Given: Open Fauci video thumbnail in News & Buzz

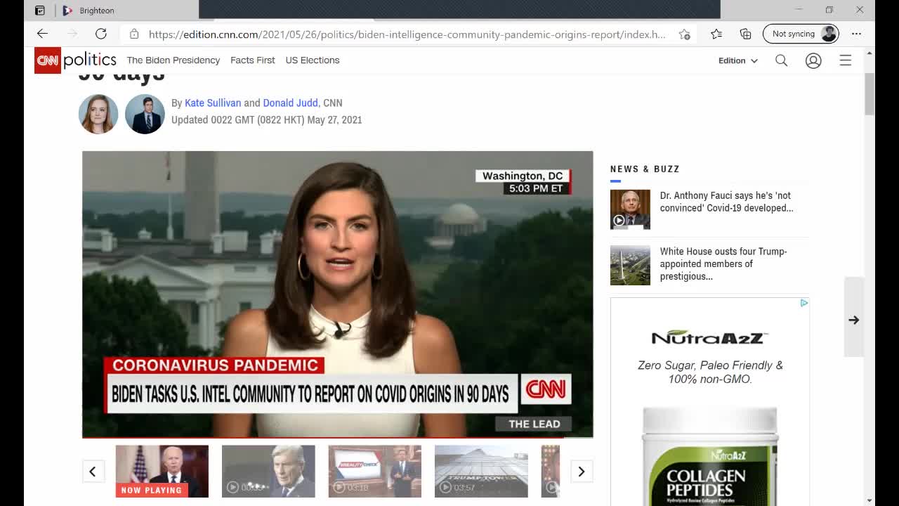Looking at the screenshot, I should 630,209.
